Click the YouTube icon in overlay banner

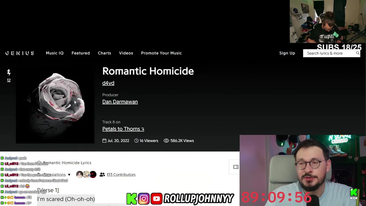click(156, 199)
